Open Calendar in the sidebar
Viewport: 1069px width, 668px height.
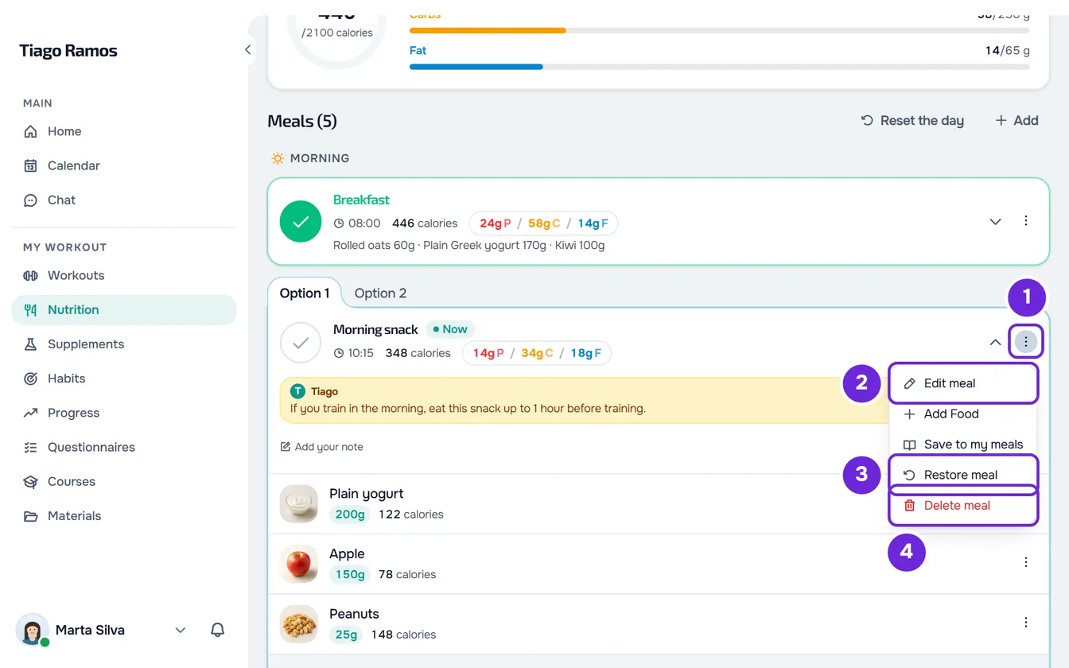pos(124,165)
